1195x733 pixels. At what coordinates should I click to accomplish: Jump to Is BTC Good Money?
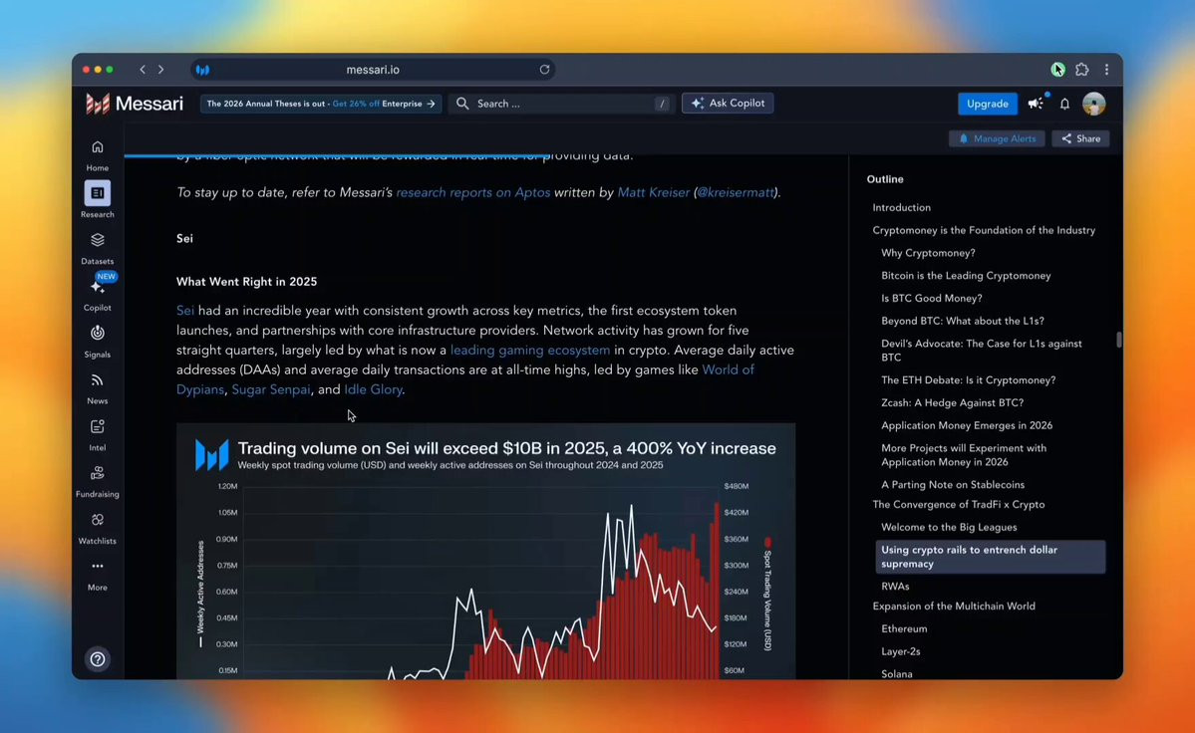931,299
